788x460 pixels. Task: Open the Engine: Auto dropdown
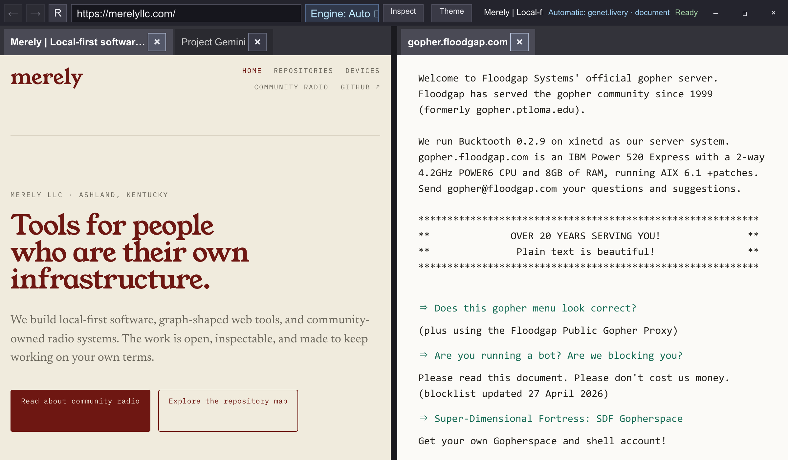pos(342,13)
